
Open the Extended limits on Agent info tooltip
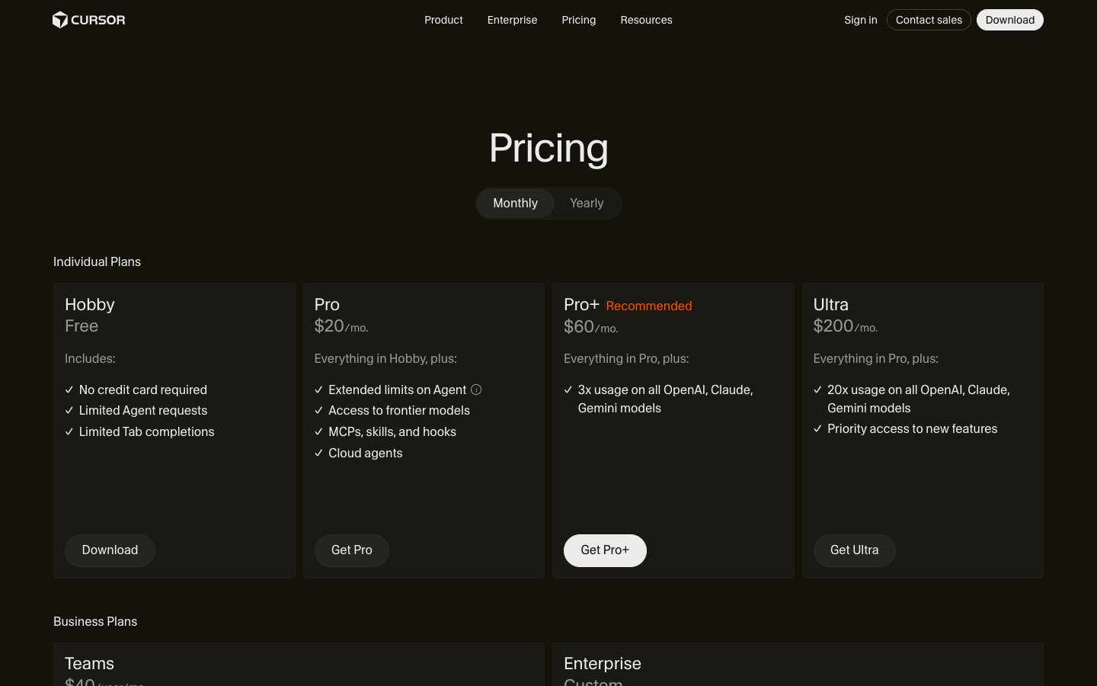pos(476,389)
